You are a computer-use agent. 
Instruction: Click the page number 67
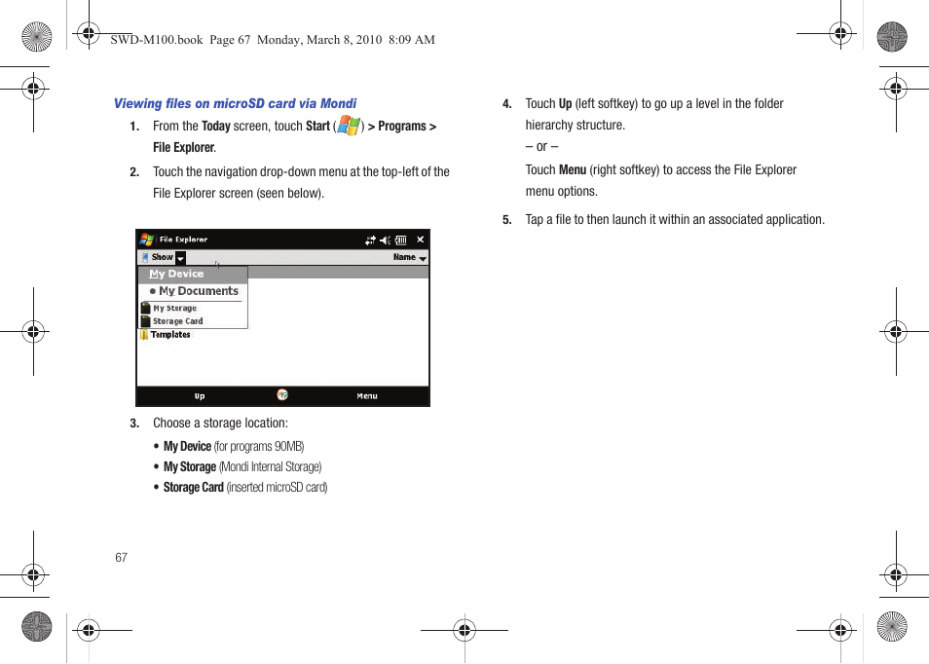click(122, 558)
